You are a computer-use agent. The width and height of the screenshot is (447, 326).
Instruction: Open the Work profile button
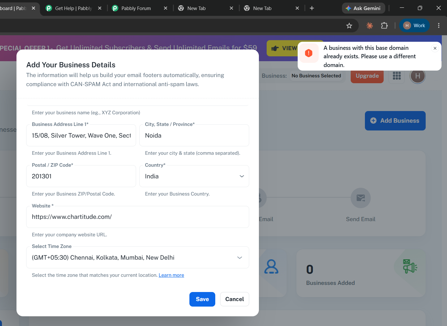point(414,26)
